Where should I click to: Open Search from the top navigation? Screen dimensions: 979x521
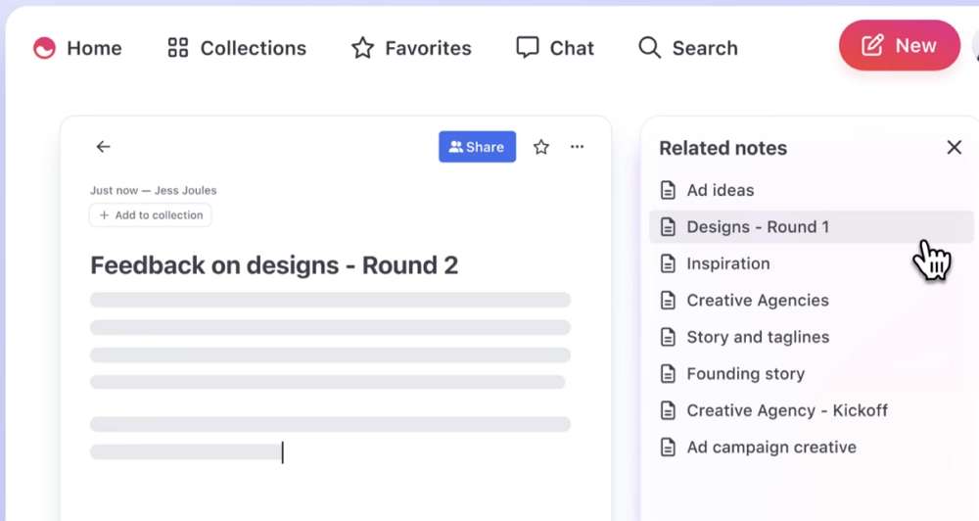687,48
